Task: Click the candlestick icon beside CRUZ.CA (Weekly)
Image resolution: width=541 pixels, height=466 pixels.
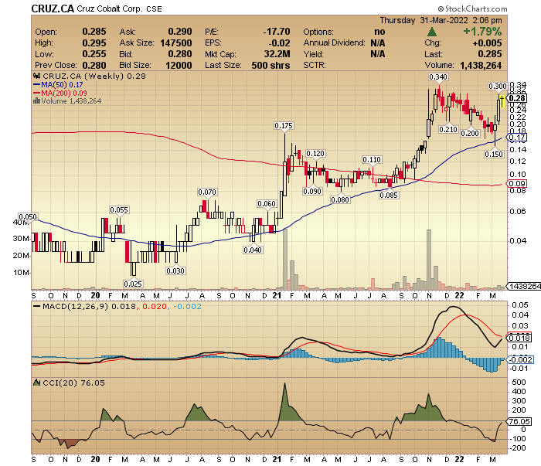Action: point(36,76)
